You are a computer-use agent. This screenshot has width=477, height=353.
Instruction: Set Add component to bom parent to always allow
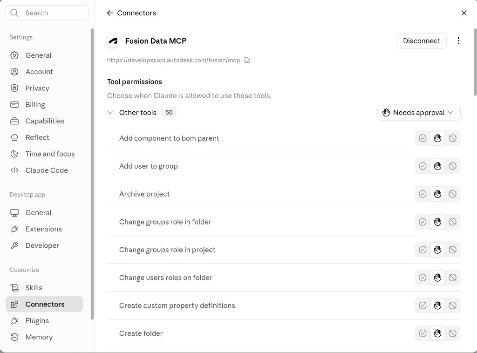(x=422, y=138)
